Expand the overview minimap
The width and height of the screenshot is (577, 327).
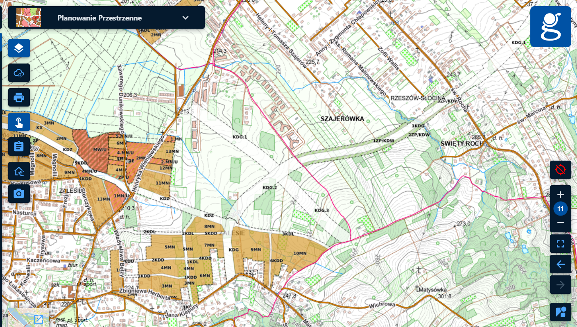(x=39, y=319)
